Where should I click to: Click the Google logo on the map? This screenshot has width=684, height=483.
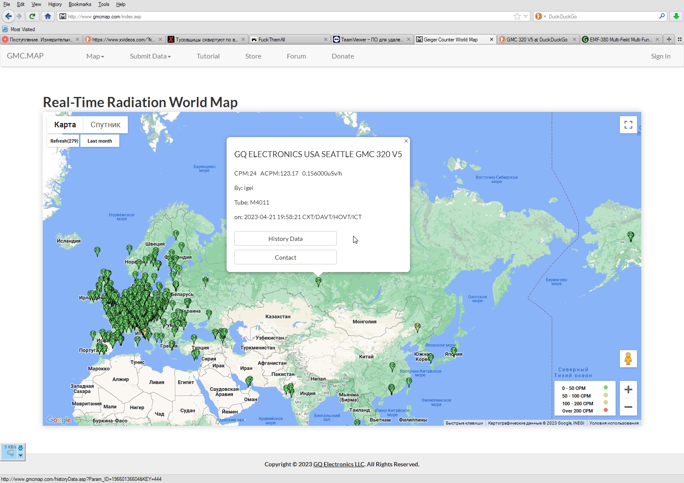[x=59, y=420]
